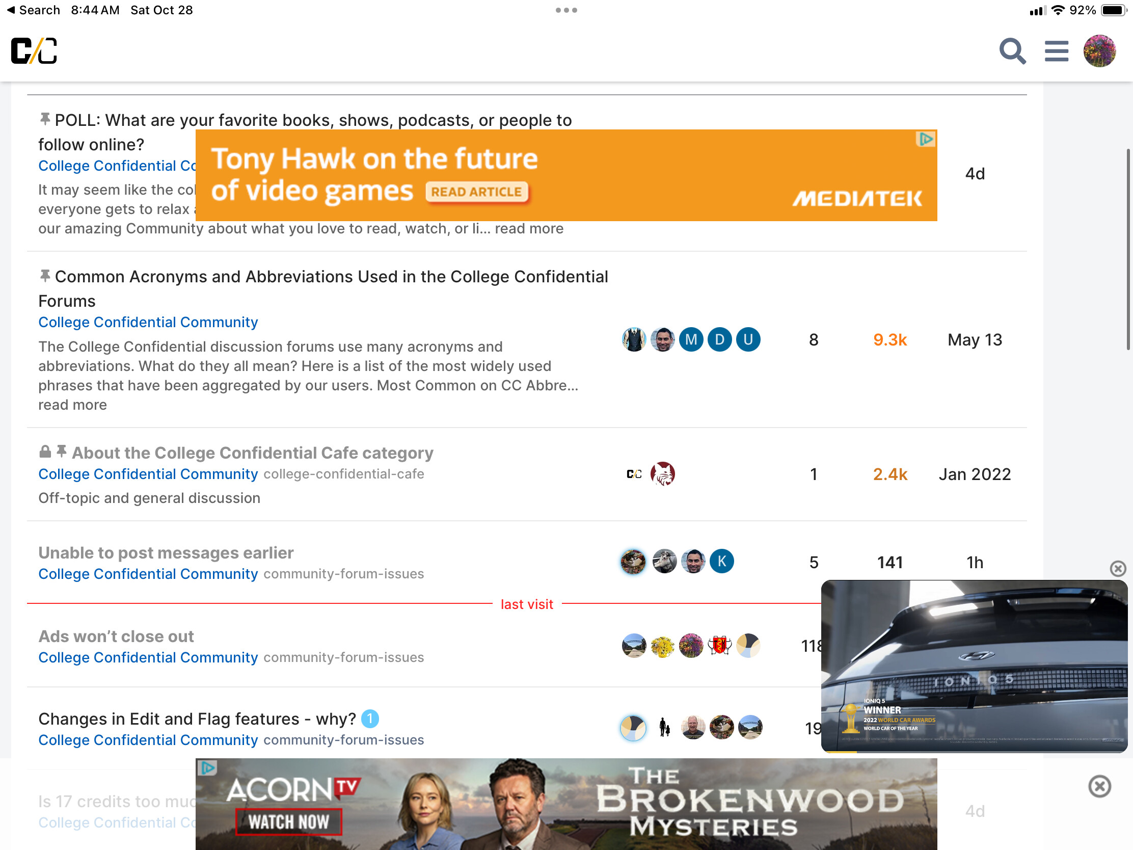This screenshot has height=850, width=1133.
Task: Click the blue K user avatar
Action: 722,561
